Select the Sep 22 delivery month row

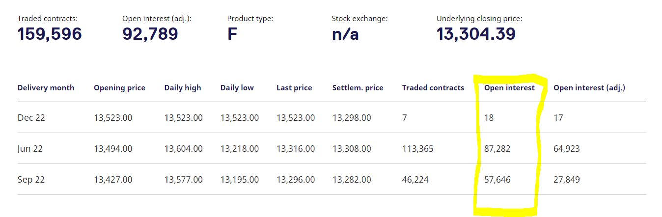coord(31,180)
